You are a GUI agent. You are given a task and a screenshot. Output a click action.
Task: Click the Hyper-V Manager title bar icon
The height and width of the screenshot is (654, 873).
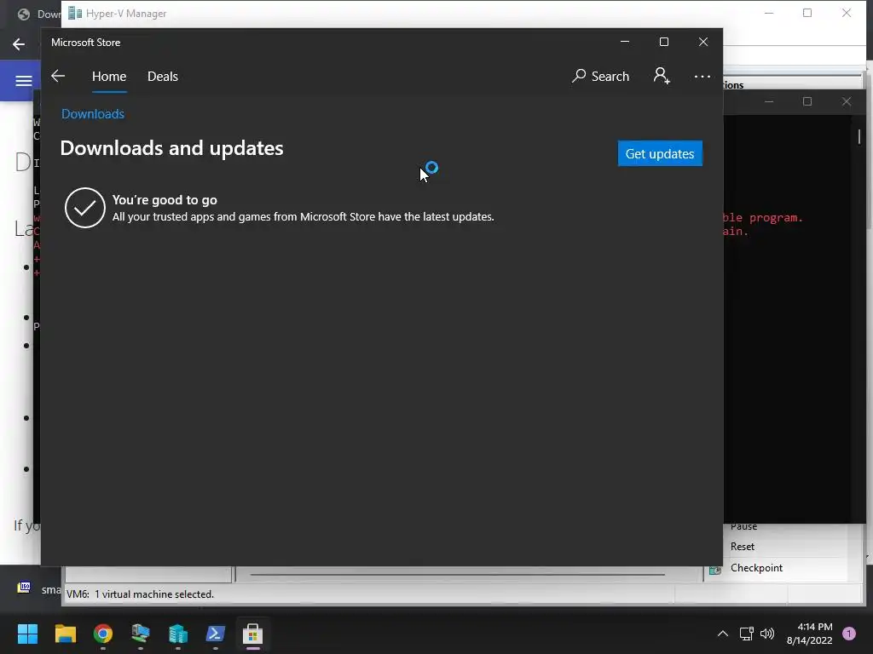click(75, 14)
